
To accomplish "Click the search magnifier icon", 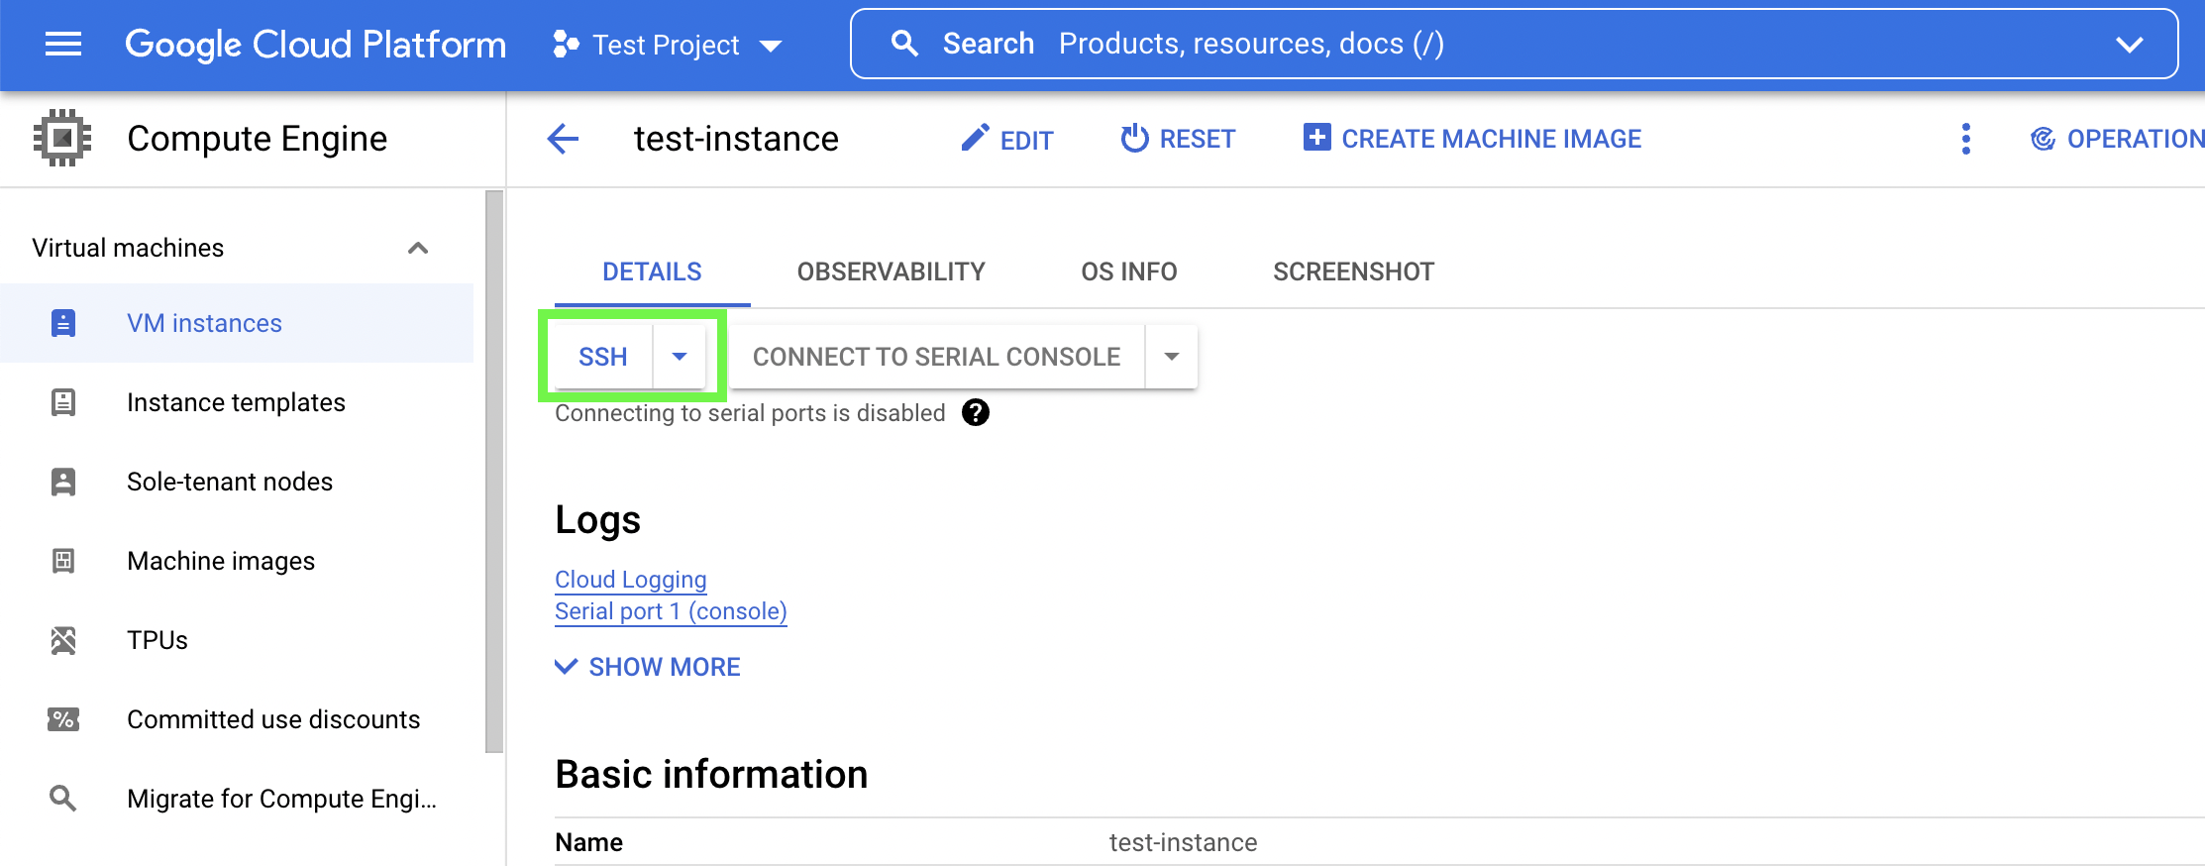I will click(x=904, y=43).
